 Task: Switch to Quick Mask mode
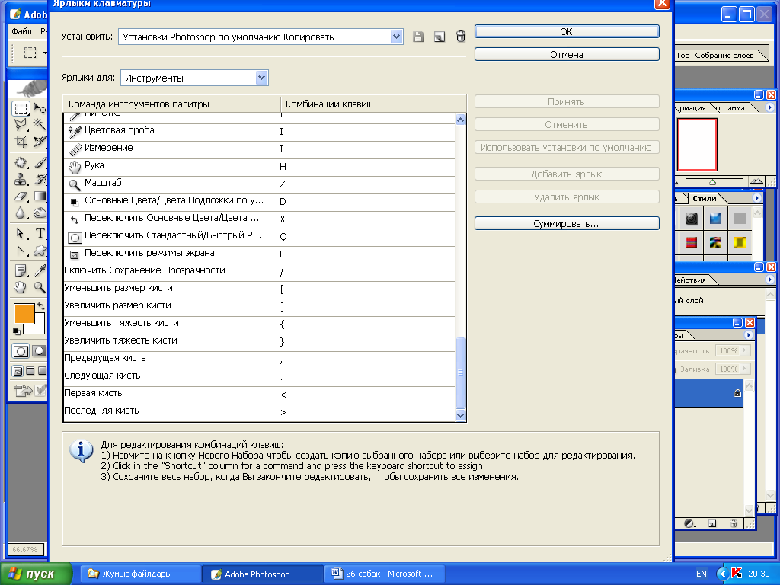pyautogui.click(x=39, y=351)
